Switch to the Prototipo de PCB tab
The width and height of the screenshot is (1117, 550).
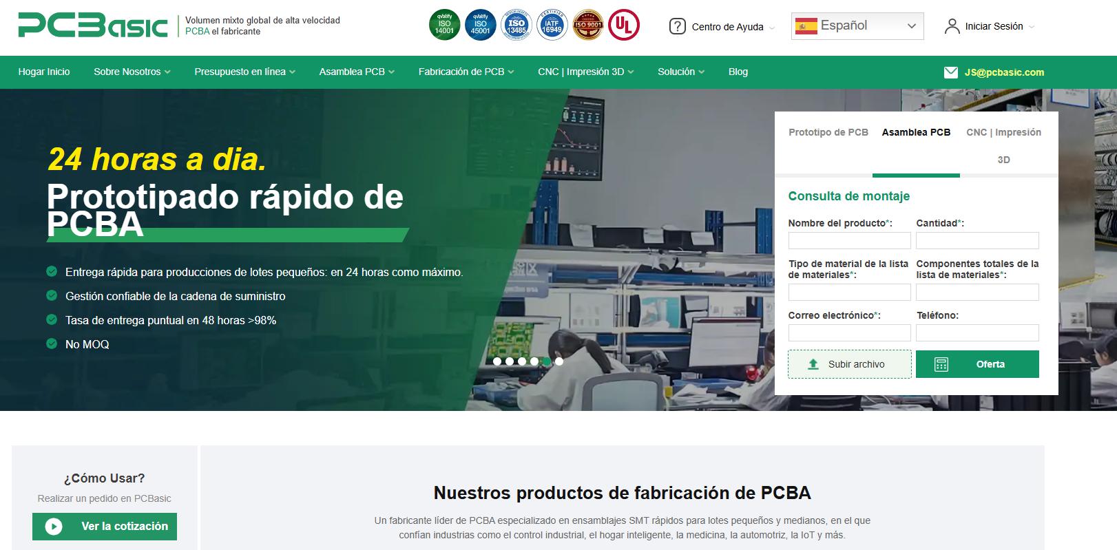(828, 132)
